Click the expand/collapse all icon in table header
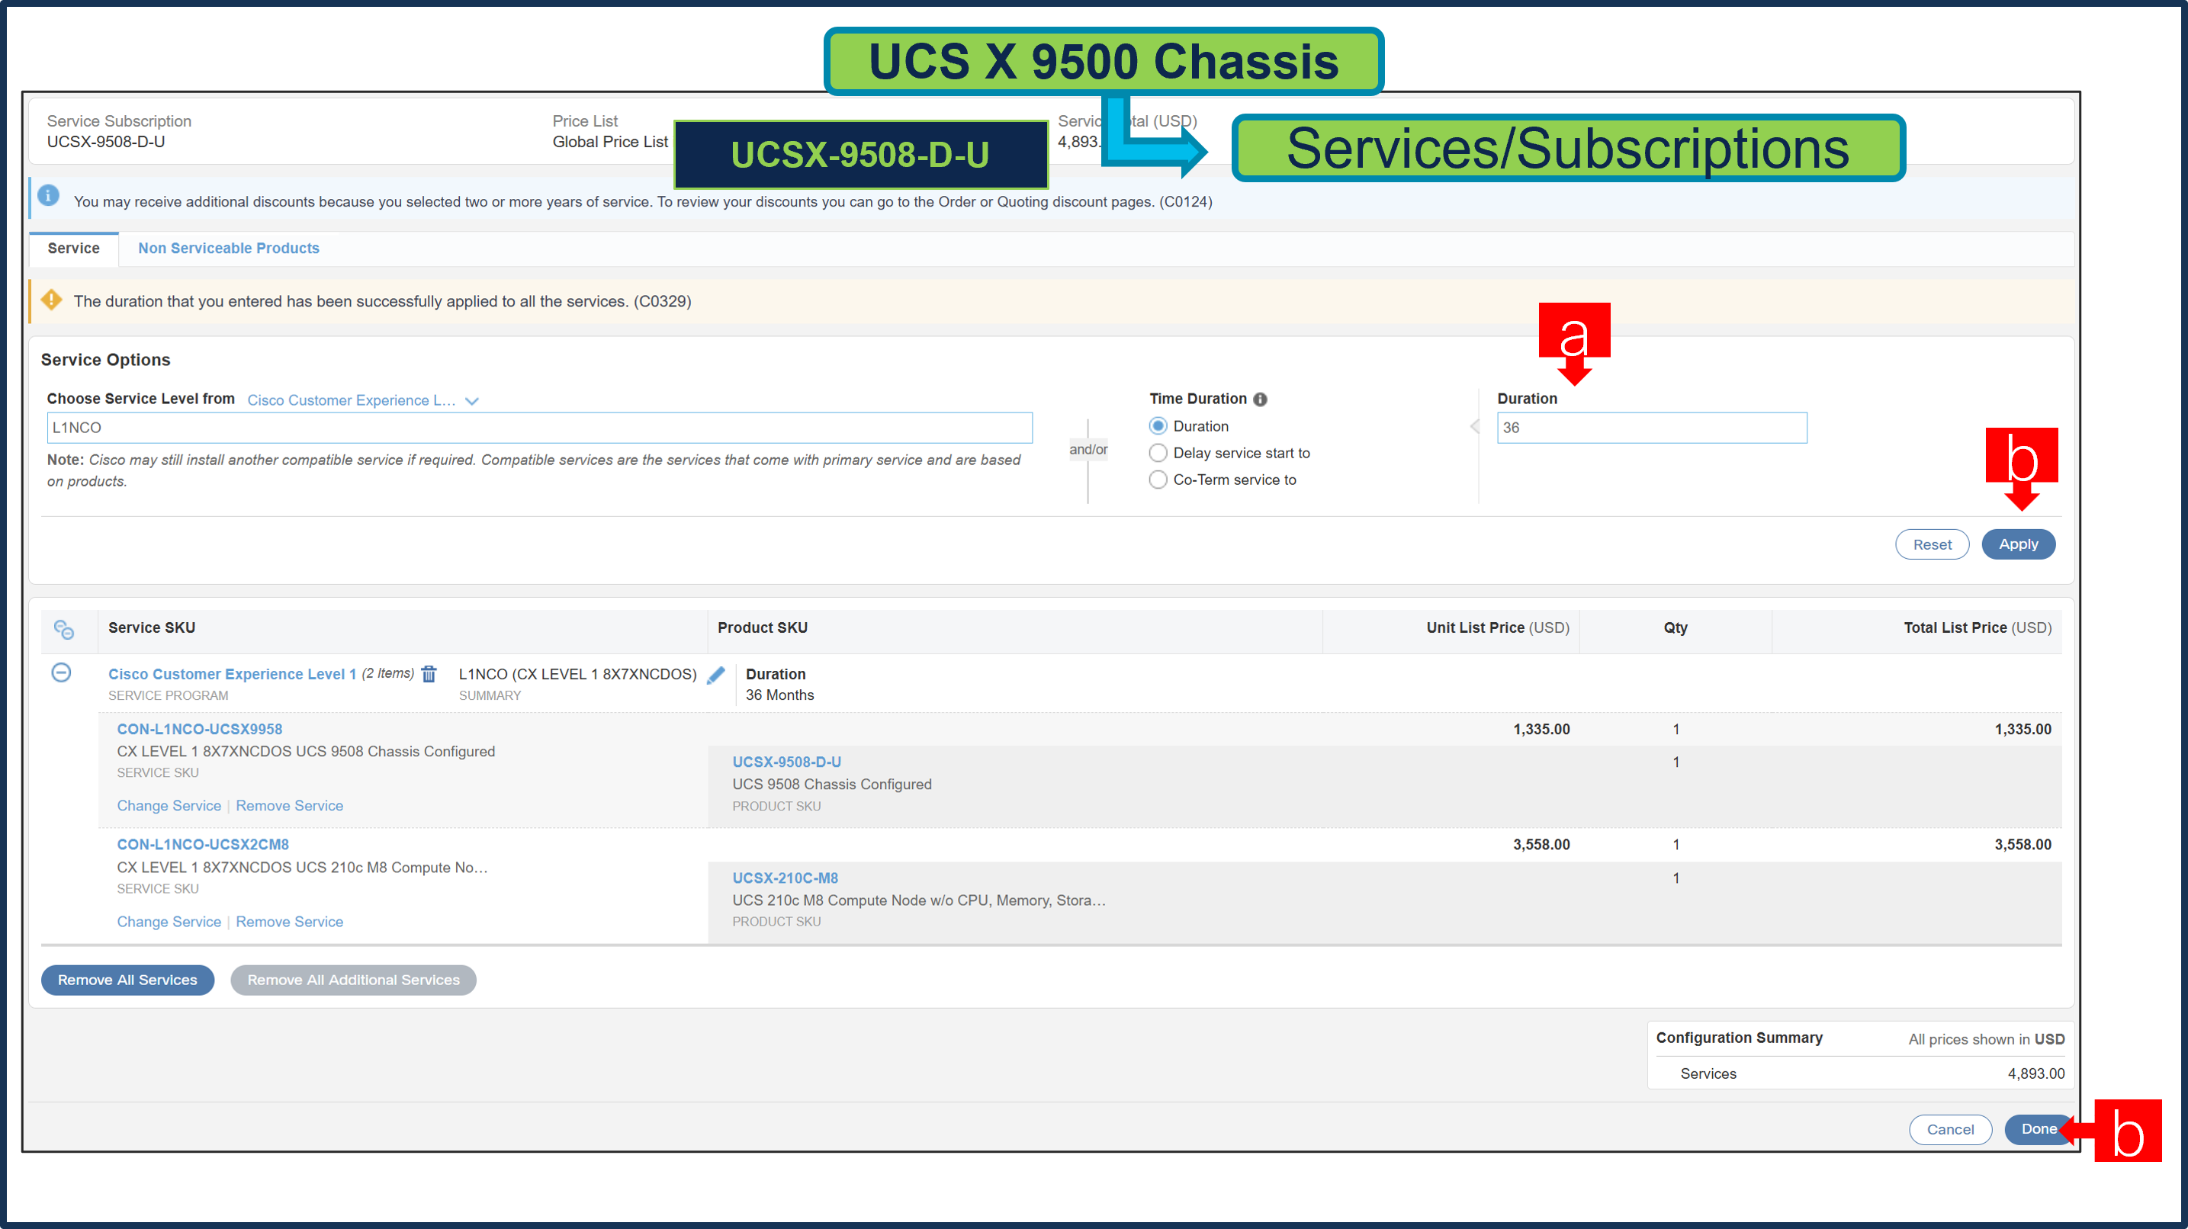Image resolution: width=2188 pixels, height=1229 pixels. [64, 629]
